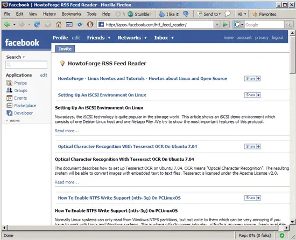Expand the more applications list
The height and width of the screenshot is (240, 296).
(13, 120)
